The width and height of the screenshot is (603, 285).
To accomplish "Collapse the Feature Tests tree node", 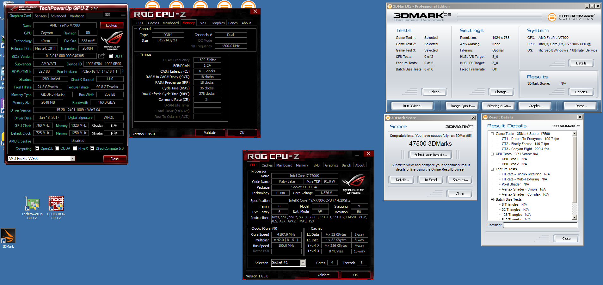I will click(x=492, y=169).
